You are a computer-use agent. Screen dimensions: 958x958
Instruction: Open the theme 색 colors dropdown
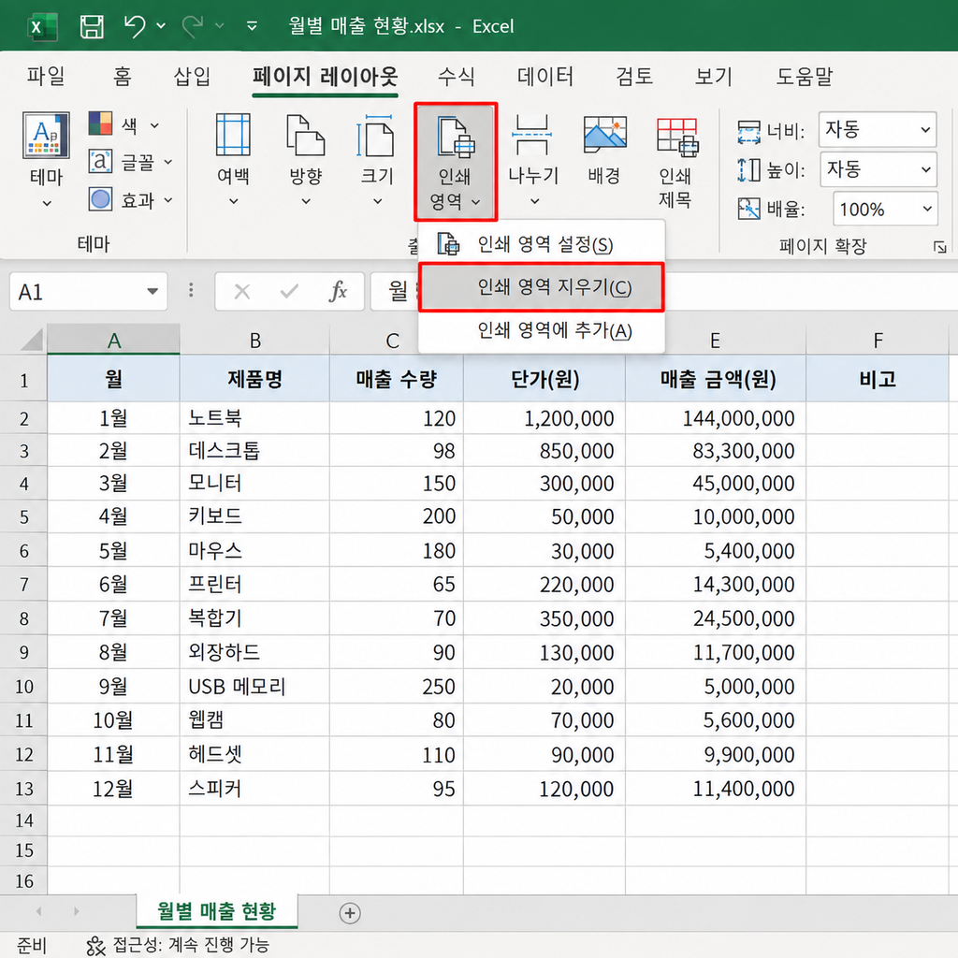124,124
